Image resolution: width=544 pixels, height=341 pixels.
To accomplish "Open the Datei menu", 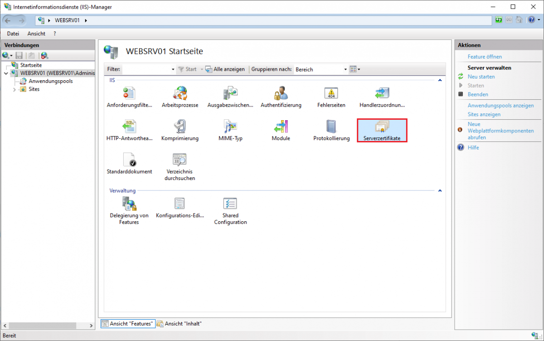I will (x=13, y=34).
